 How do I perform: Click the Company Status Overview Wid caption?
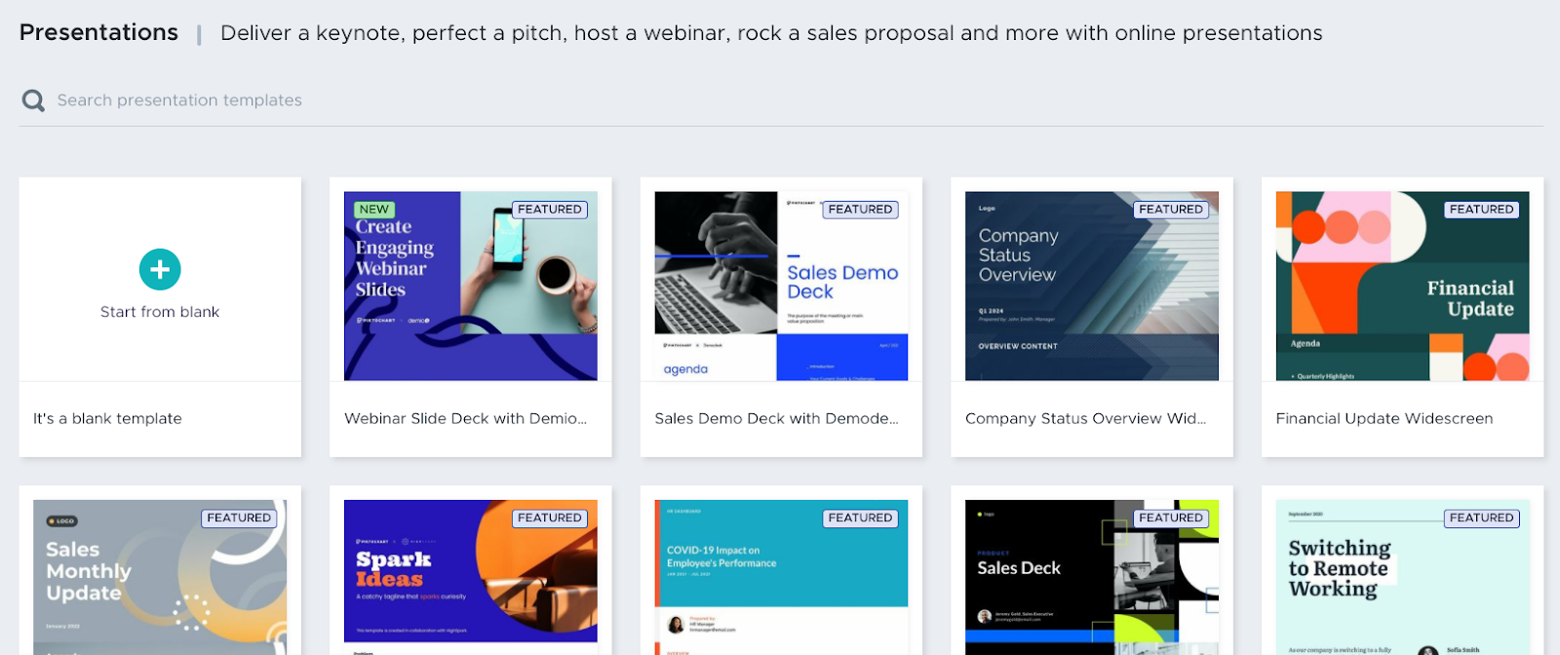point(1085,418)
